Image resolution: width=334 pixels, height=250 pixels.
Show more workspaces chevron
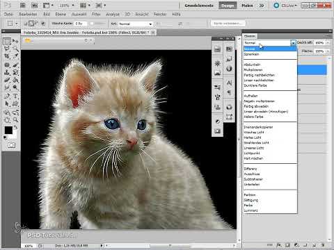262,6
